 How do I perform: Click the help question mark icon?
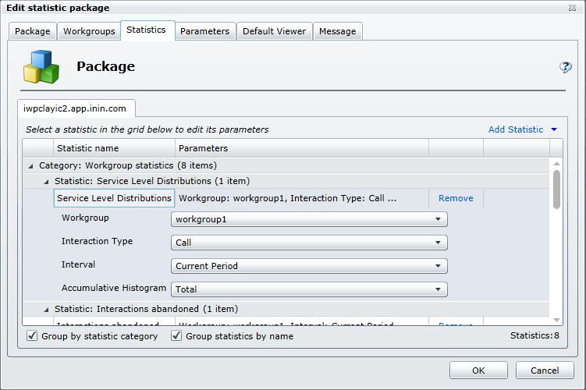[x=566, y=68]
